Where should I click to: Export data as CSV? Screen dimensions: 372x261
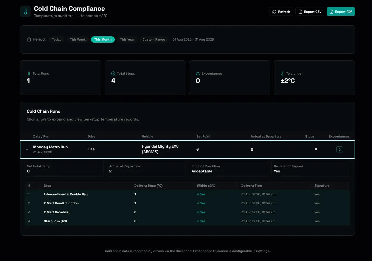click(x=310, y=12)
